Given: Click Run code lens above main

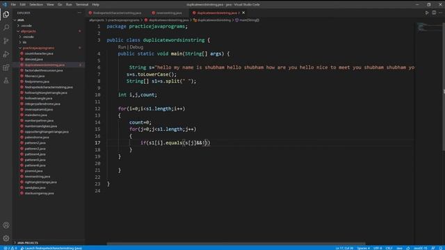Looking at the screenshot, I should [x=122, y=47].
